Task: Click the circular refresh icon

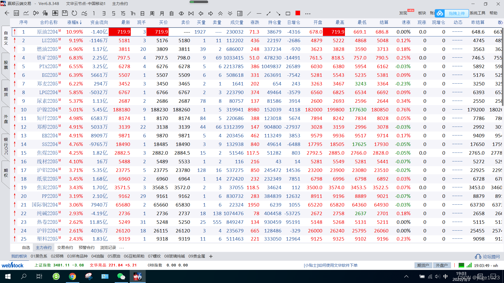Action: click(x=74, y=13)
